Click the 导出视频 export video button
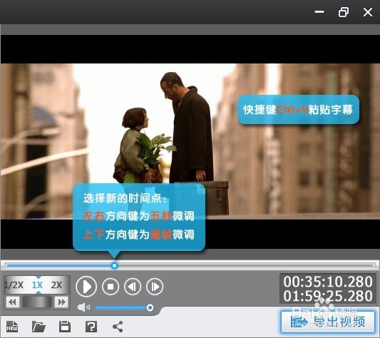 [328, 322]
